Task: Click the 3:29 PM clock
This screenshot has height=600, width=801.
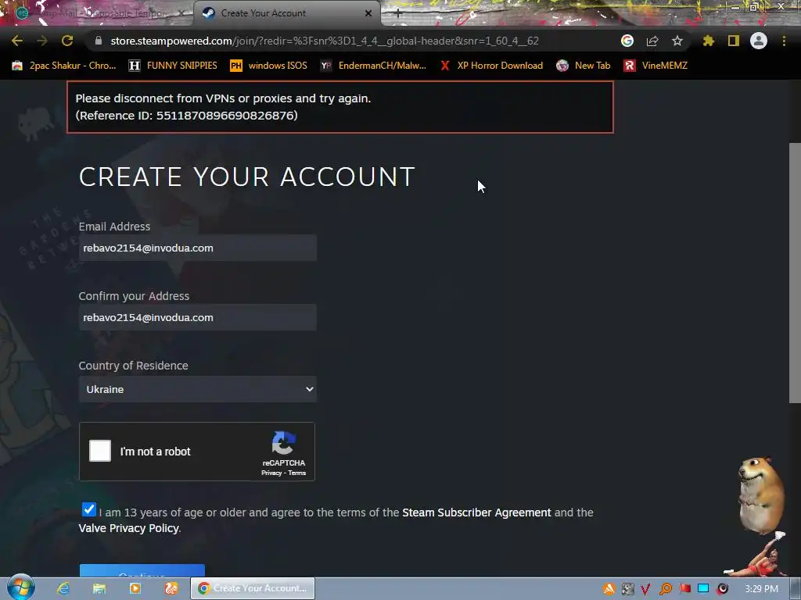Action: tap(761, 589)
